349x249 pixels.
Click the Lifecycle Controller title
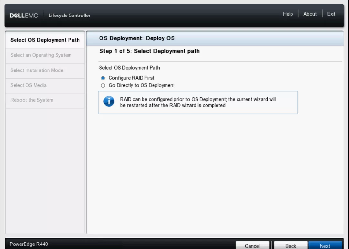[69, 16]
